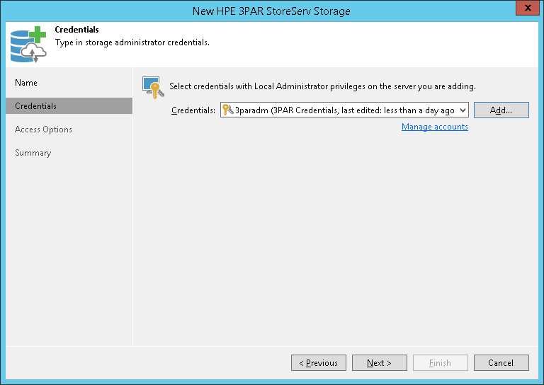Go back with the Previous button
The height and width of the screenshot is (385, 544).
[319, 363]
